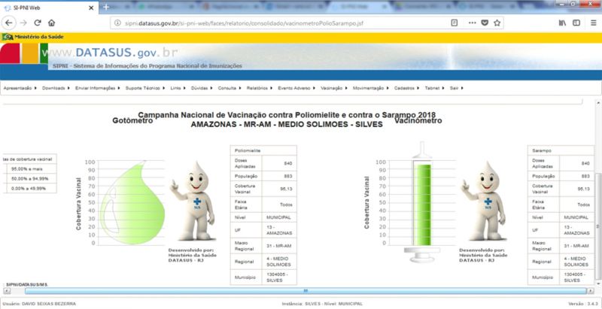The width and height of the screenshot is (602, 309).
Task: Open the Firefox library
Action: [562, 23]
